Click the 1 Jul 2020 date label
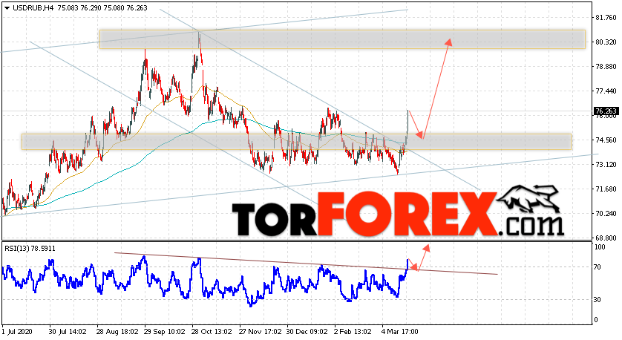This screenshot has height=340, width=622. [x=17, y=331]
